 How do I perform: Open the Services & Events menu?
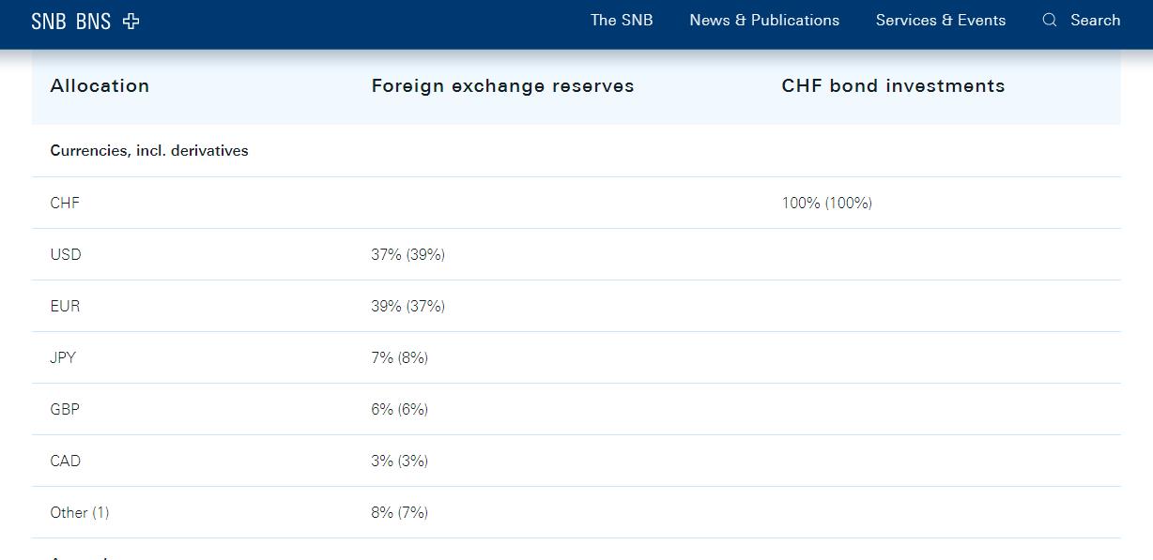tap(940, 20)
